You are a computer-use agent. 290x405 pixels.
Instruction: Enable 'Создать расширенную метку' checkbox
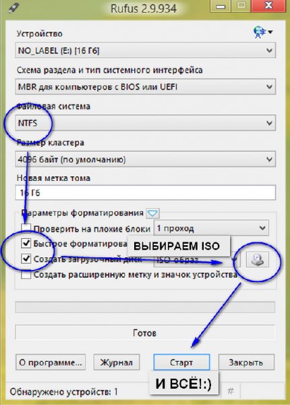tap(26, 274)
